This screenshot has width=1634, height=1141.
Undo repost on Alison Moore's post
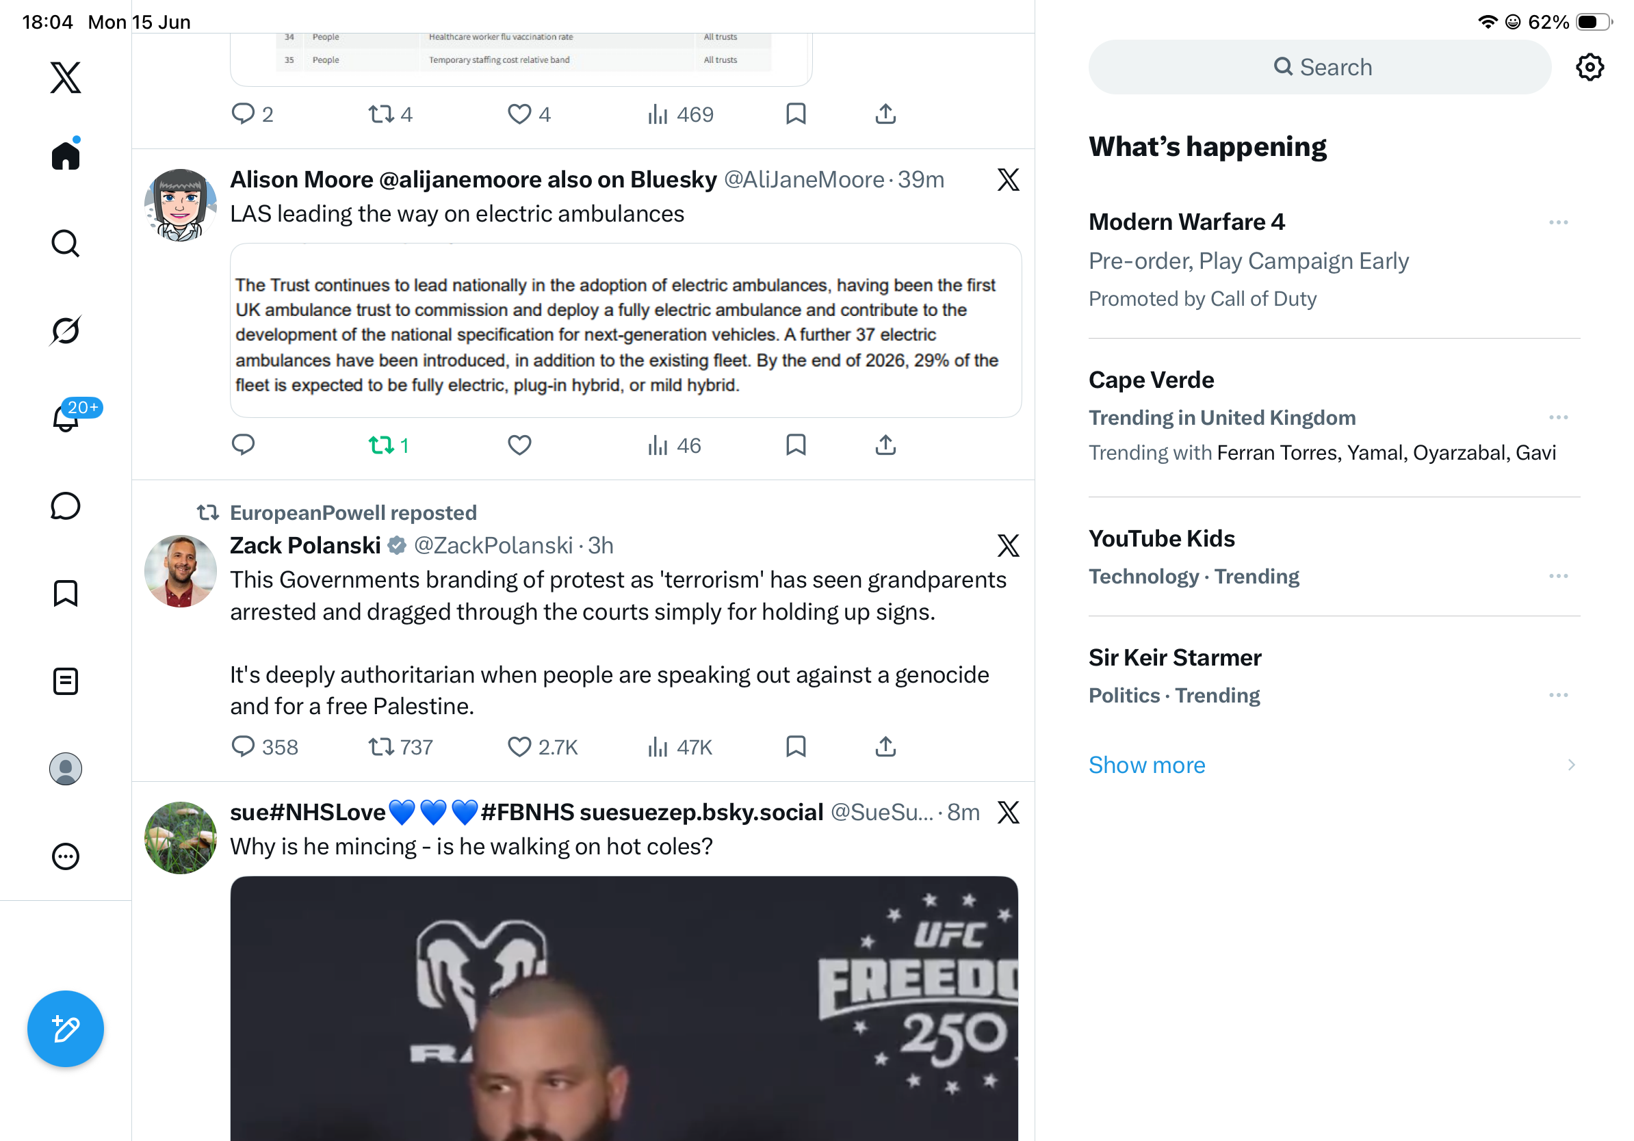click(x=389, y=445)
